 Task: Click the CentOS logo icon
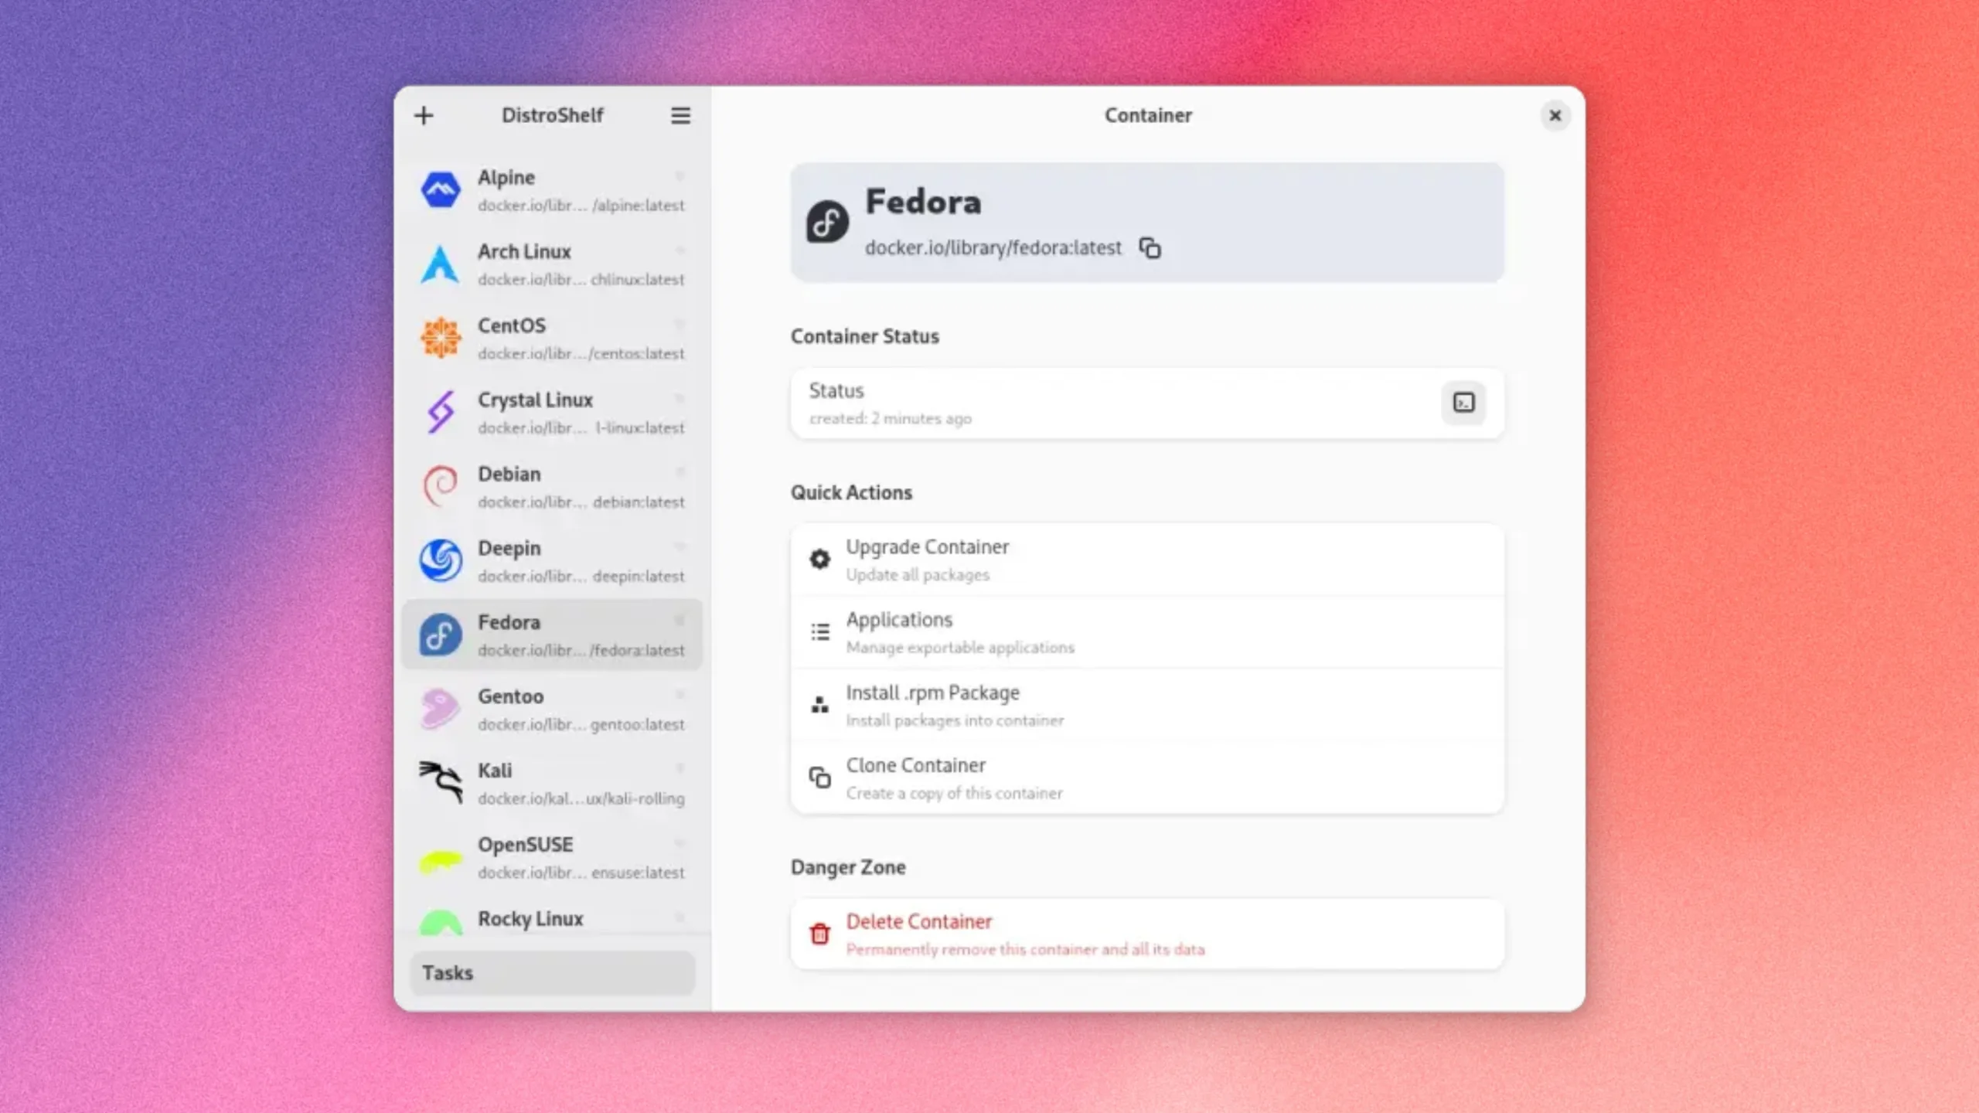tap(441, 338)
